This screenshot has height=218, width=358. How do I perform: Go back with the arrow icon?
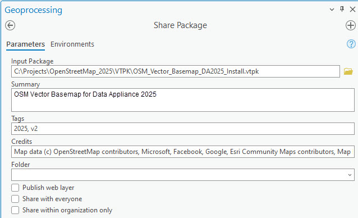(x=10, y=25)
